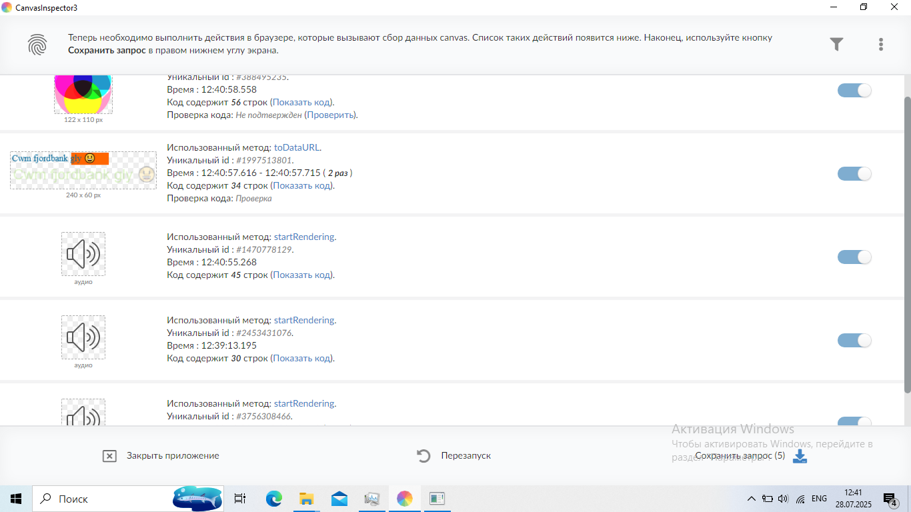Expand code for the 45-line startRendering entry
911x512 pixels.
click(301, 275)
